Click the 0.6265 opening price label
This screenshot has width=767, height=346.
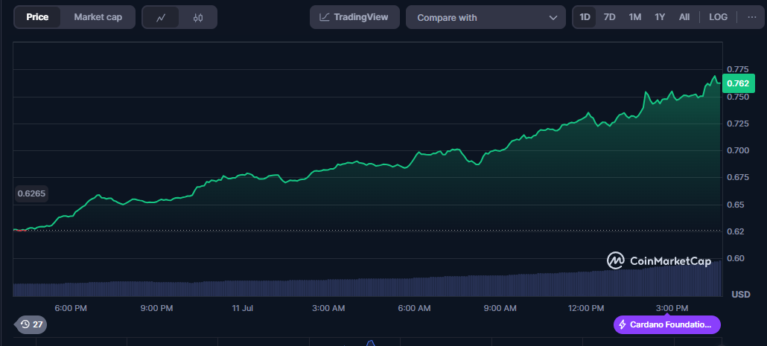(x=33, y=193)
